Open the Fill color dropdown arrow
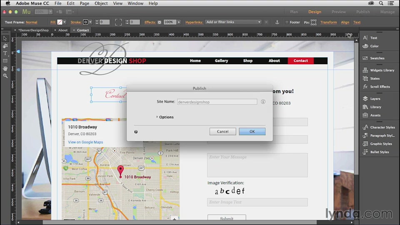Image resolution: width=400 pixels, height=225 pixels. tap(65, 22)
